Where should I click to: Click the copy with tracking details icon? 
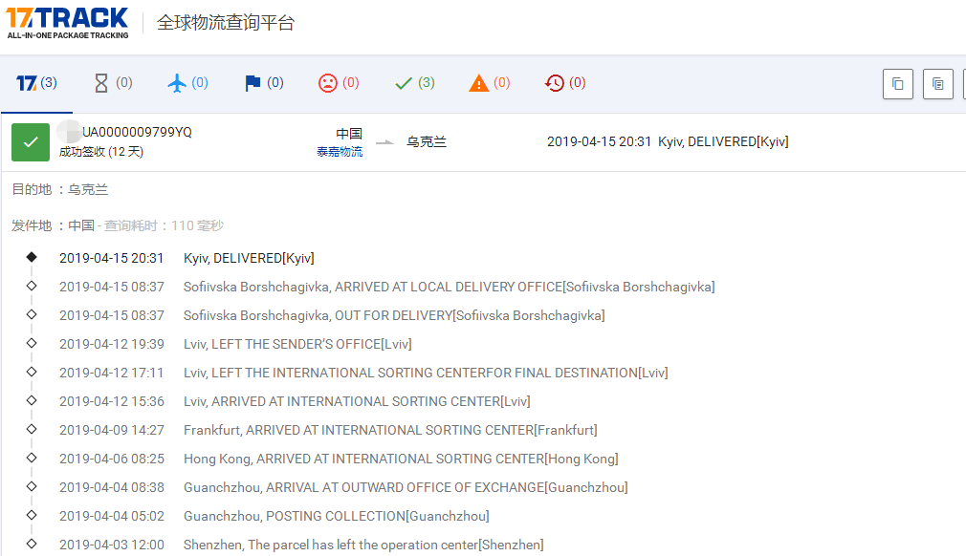coord(937,84)
